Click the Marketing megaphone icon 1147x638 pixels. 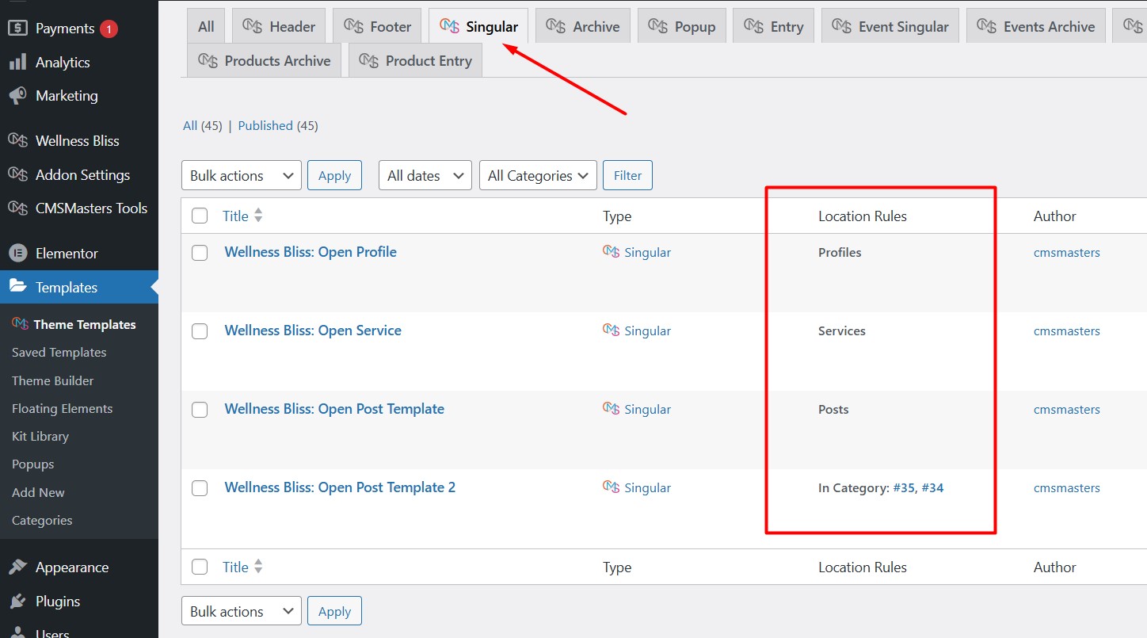tap(17, 96)
